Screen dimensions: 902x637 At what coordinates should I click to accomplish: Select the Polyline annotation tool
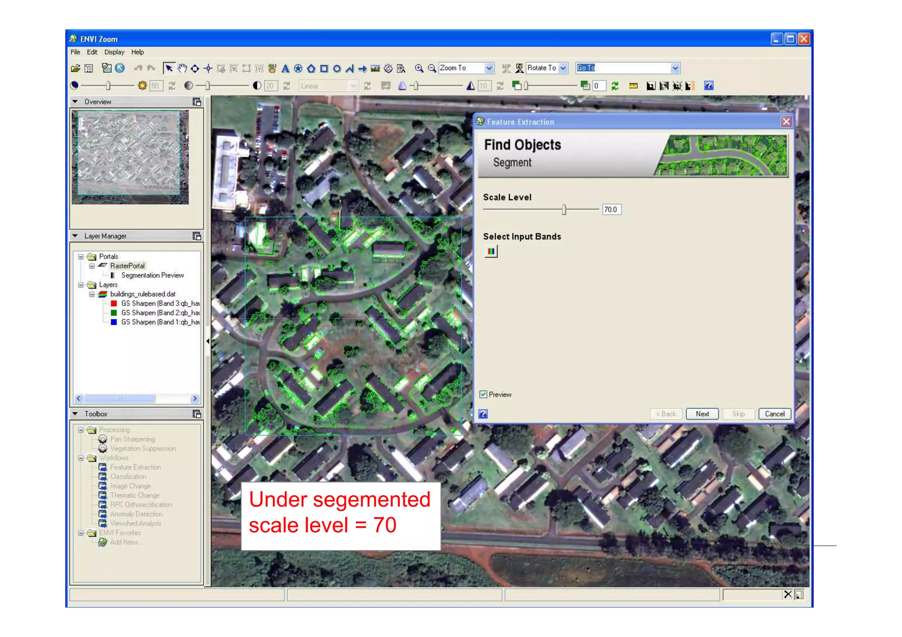(349, 68)
